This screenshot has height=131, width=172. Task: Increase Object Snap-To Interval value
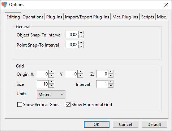pyautogui.click(x=81, y=32)
